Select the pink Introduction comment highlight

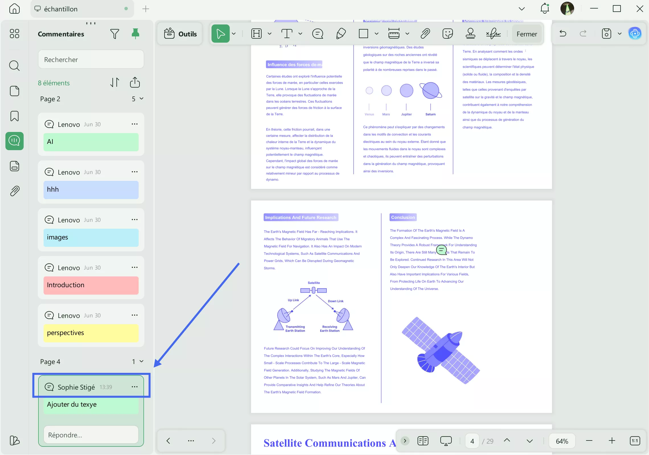[x=91, y=285]
